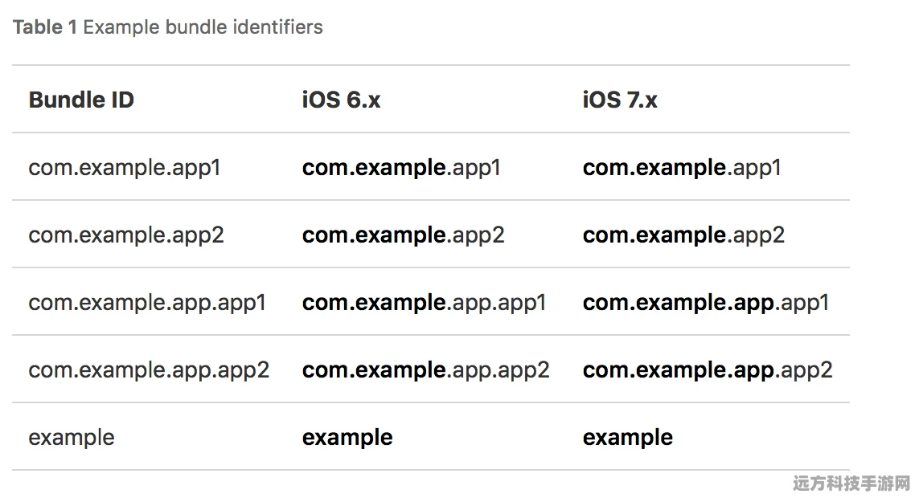Select the Bundle ID column header
Viewport: 915px width, 498px height.
click(x=81, y=100)
